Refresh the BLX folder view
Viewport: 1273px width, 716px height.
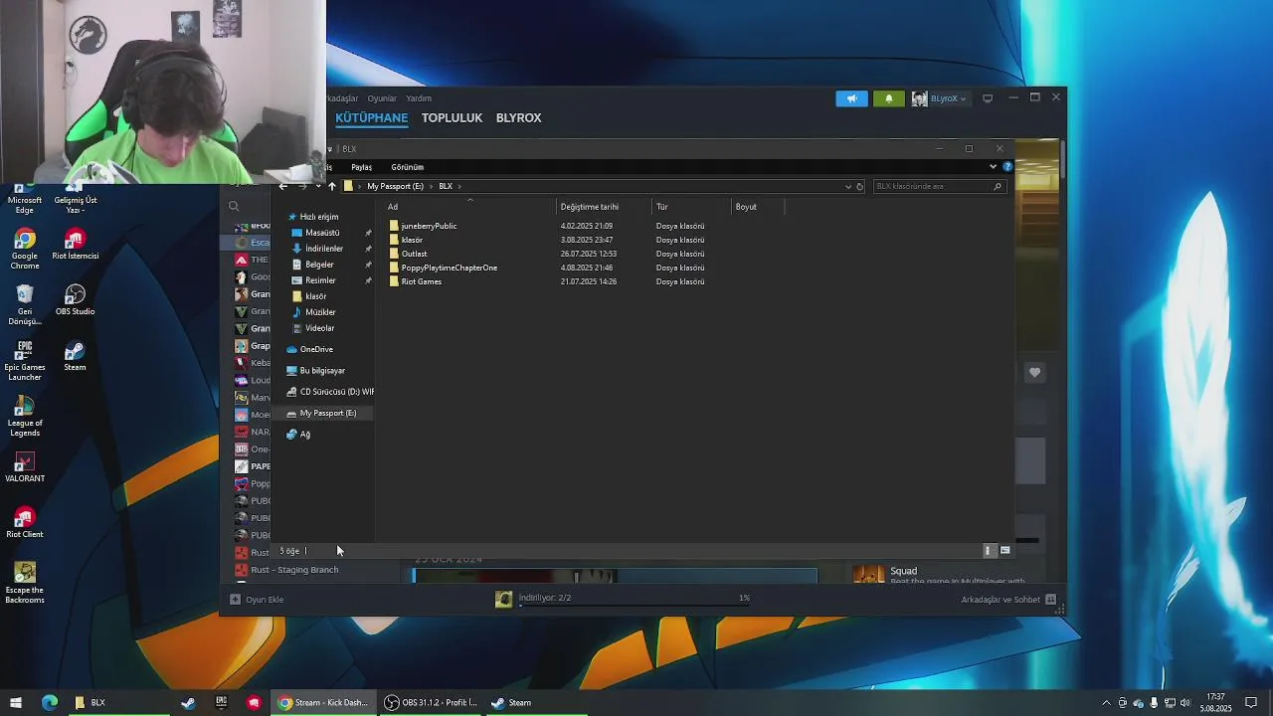point(860,186)
